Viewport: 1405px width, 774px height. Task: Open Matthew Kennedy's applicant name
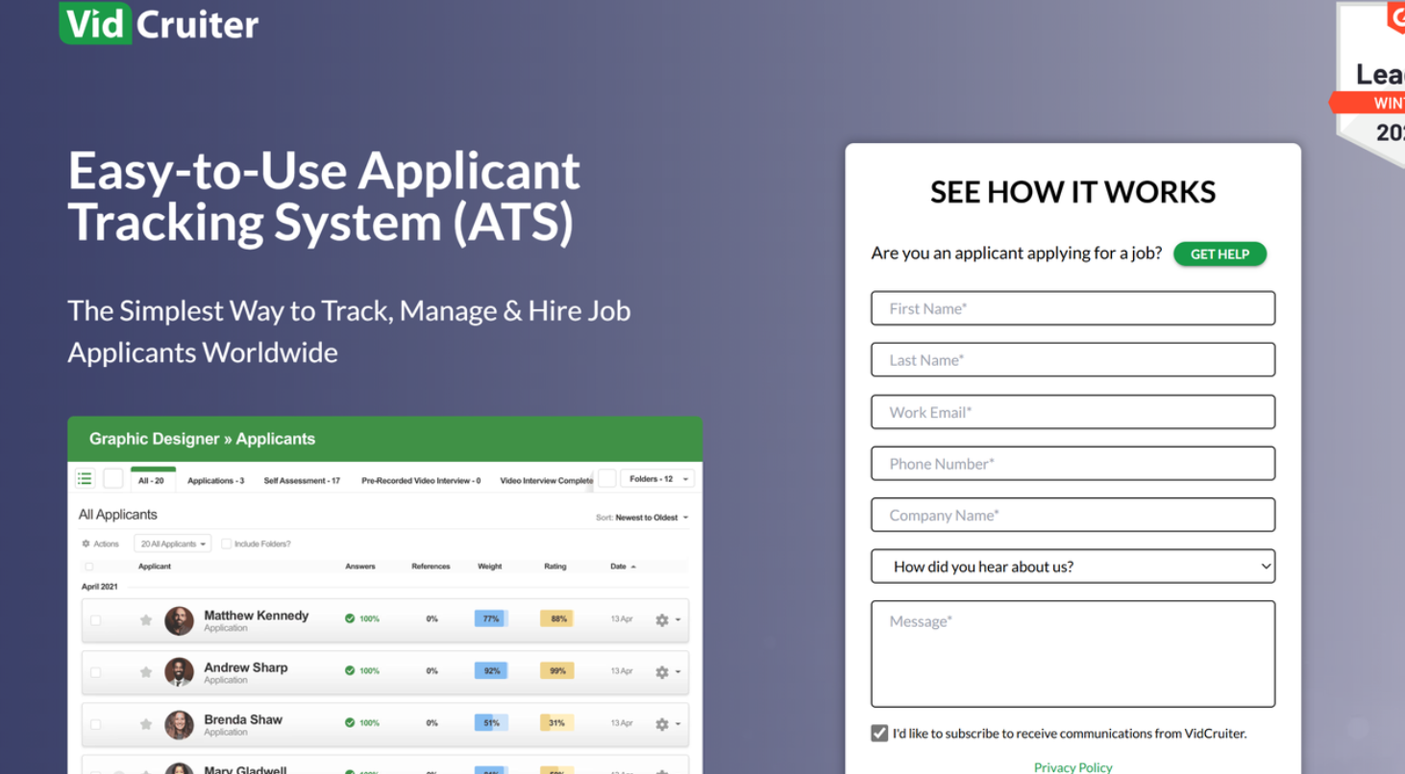click(x=257, y=616)
